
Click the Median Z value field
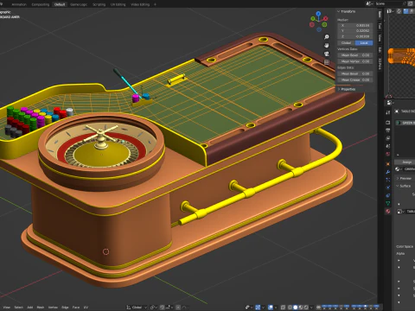355,36
